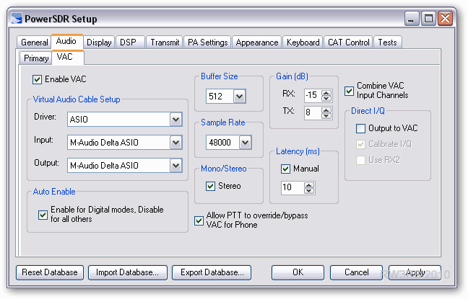Image resolution: width=468 pixels, height=299 pixels.
Task: Expand the Buffer Size dropdown
Action: click(x=239, y=97)
